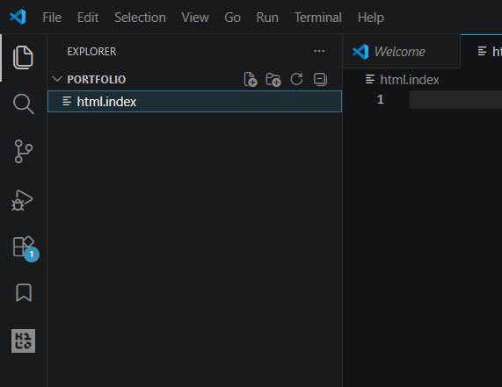This screenshot has width=502, height=387.
Task: Collapse all folders in Explorer
Action: [320, 79]
